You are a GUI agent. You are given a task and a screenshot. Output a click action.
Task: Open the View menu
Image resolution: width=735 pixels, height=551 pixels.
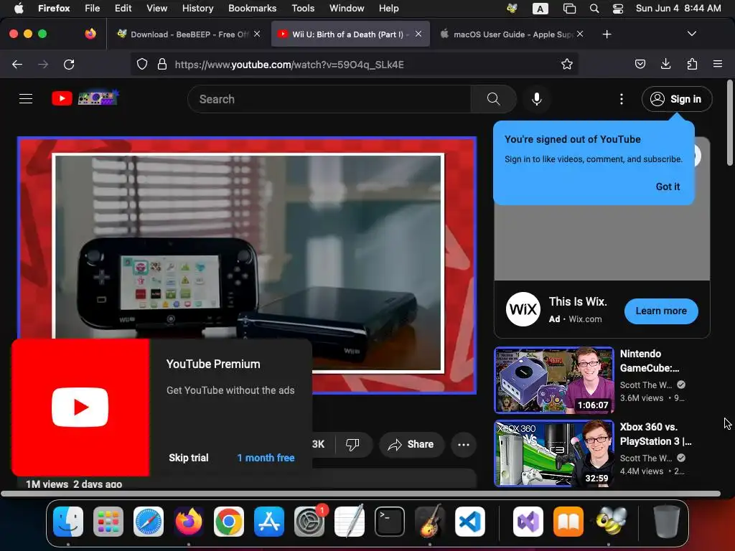pos(156,9)
